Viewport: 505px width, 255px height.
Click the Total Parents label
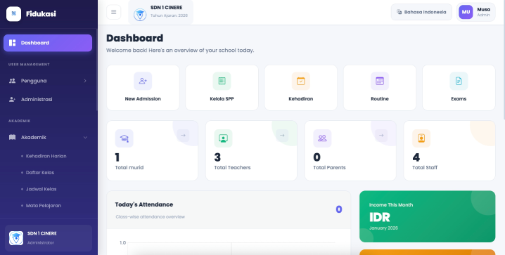329,167
